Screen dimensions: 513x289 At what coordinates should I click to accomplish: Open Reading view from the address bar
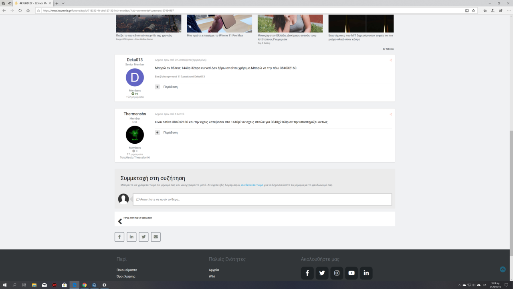pyautogui.click(x=467, y=10)
